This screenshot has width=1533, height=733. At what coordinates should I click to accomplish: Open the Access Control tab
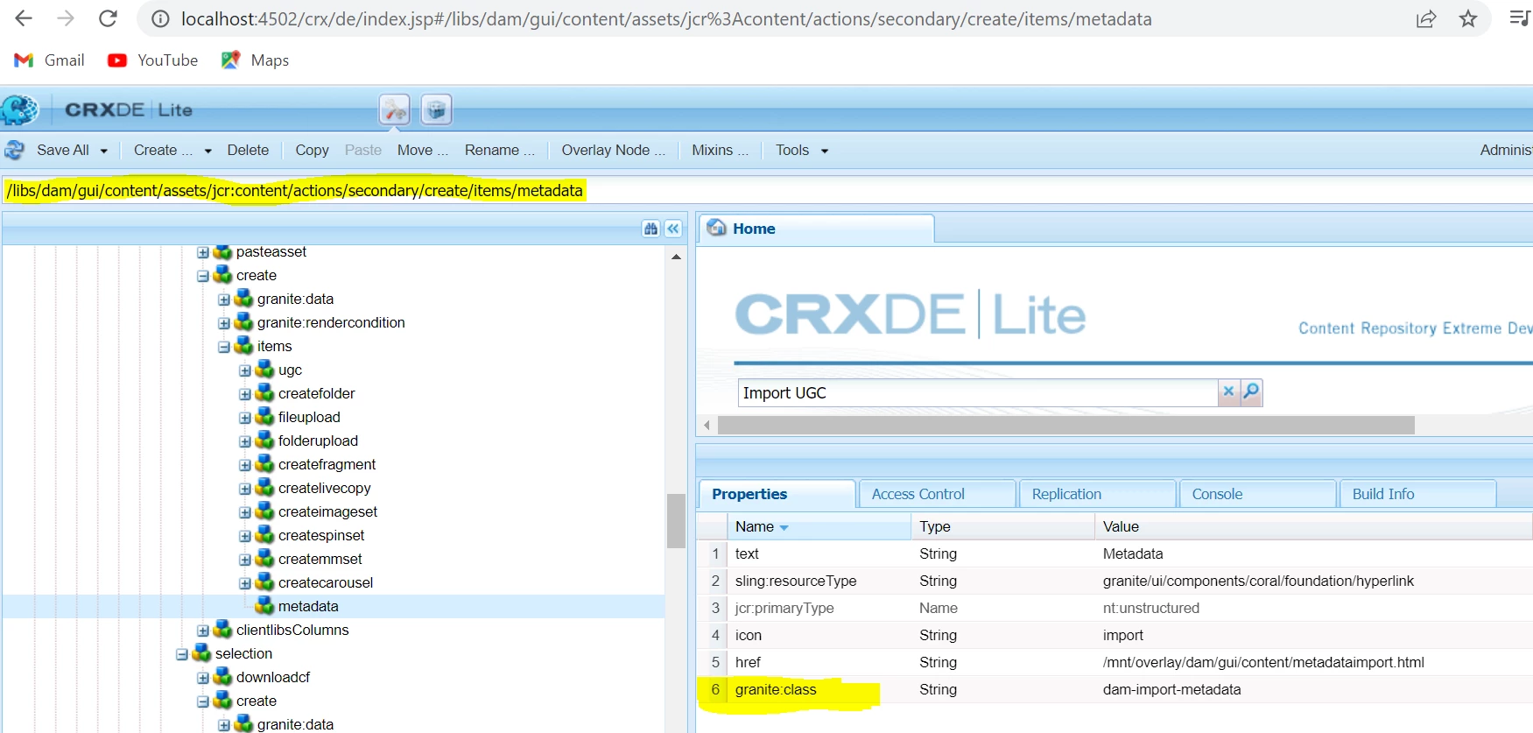click(x=938, y=494)
